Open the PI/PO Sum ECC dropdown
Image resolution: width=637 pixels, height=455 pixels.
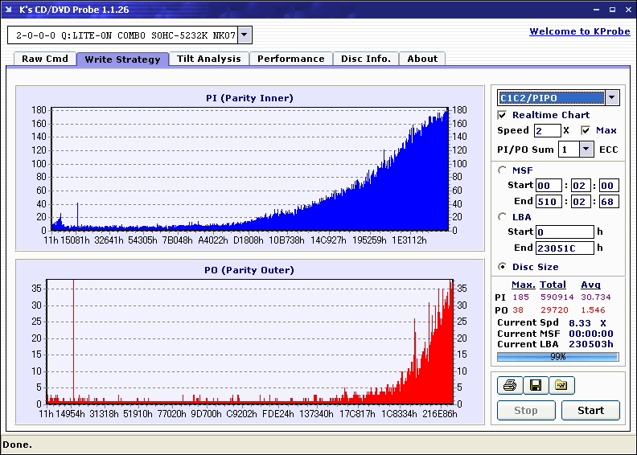(586, 150)
